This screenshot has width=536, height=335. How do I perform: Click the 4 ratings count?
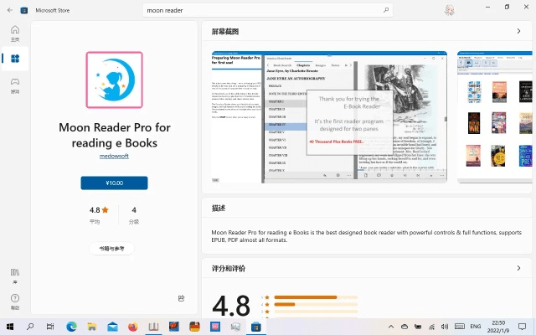(134, 210)
